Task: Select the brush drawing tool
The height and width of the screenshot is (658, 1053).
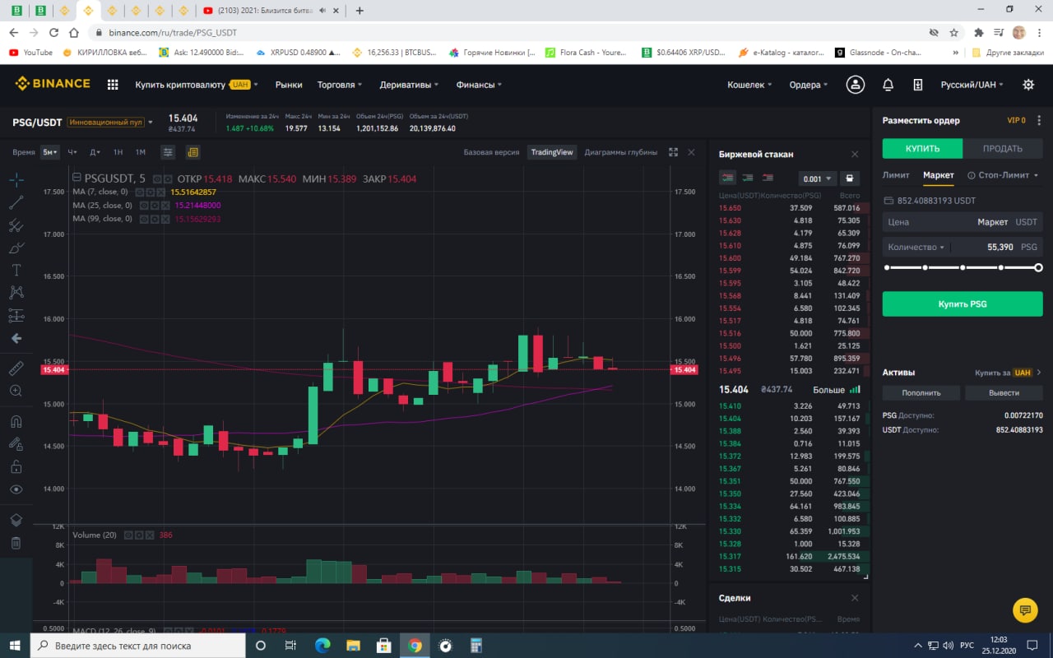Action: (x=16, y=248)
